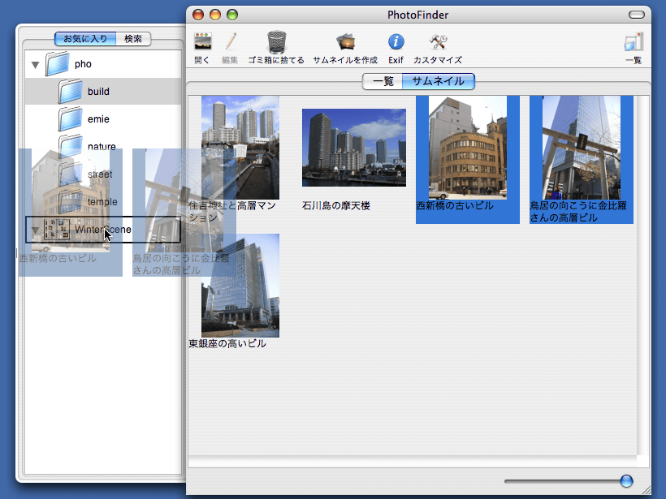666x499 pixels.
Task: Switch to the 一覧 list view tab
Action: pos(383,81)
